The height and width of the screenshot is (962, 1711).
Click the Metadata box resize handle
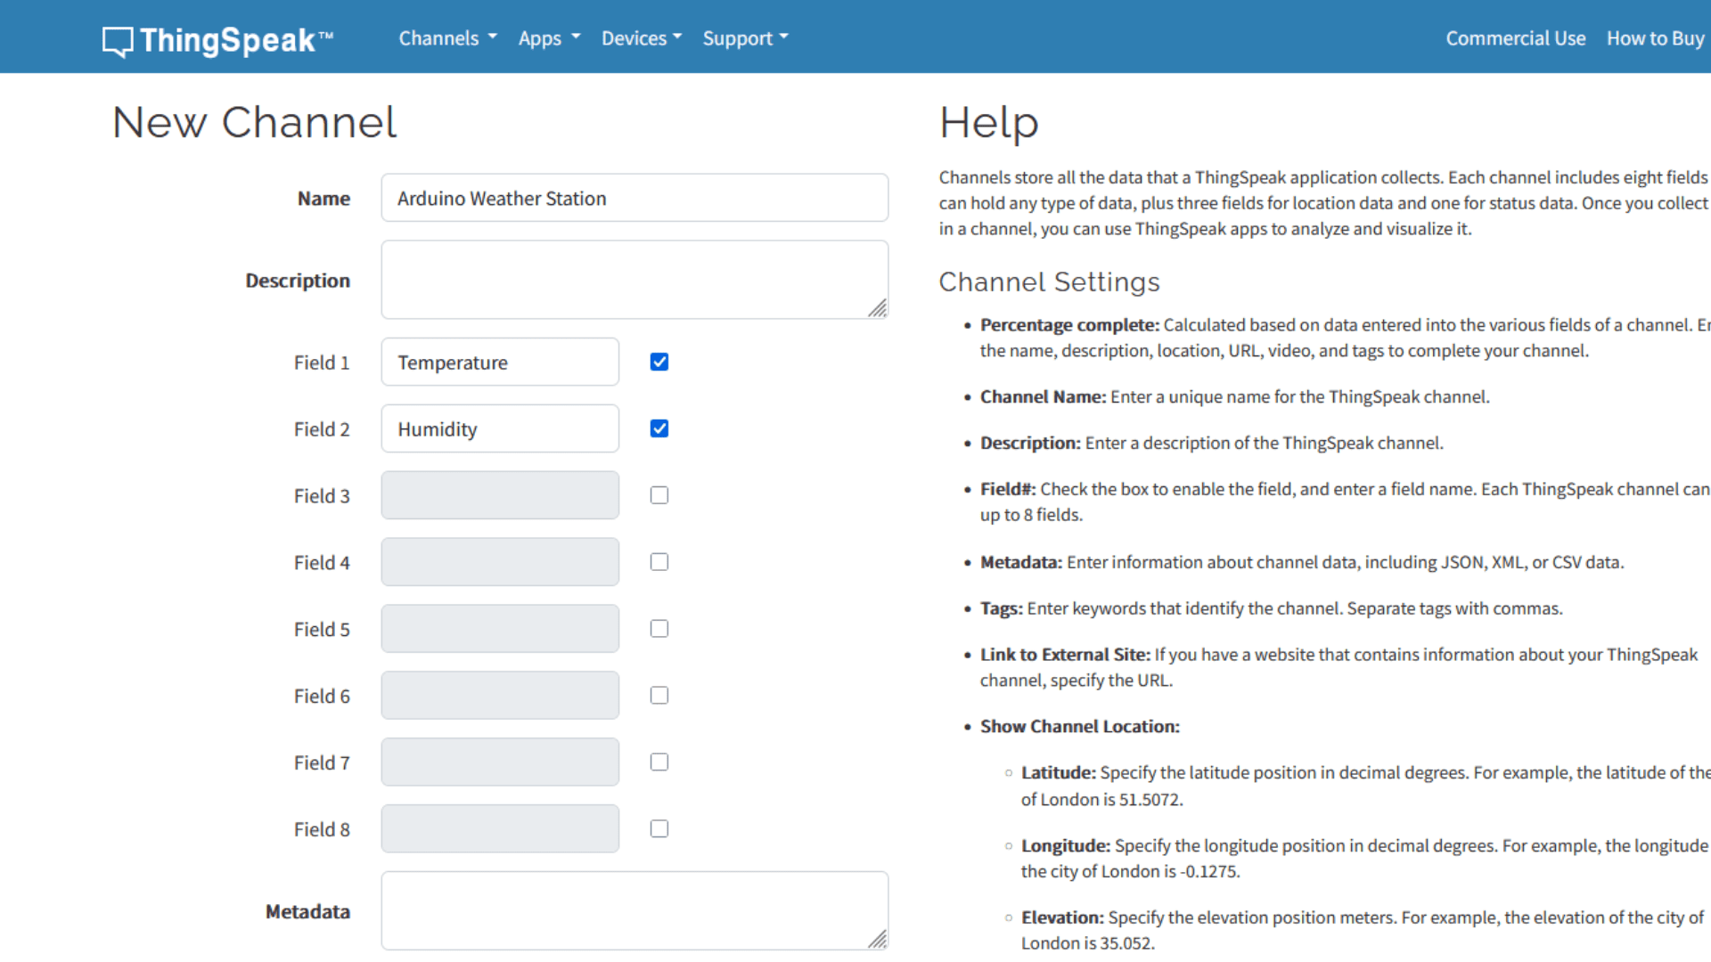click(878, 939)
